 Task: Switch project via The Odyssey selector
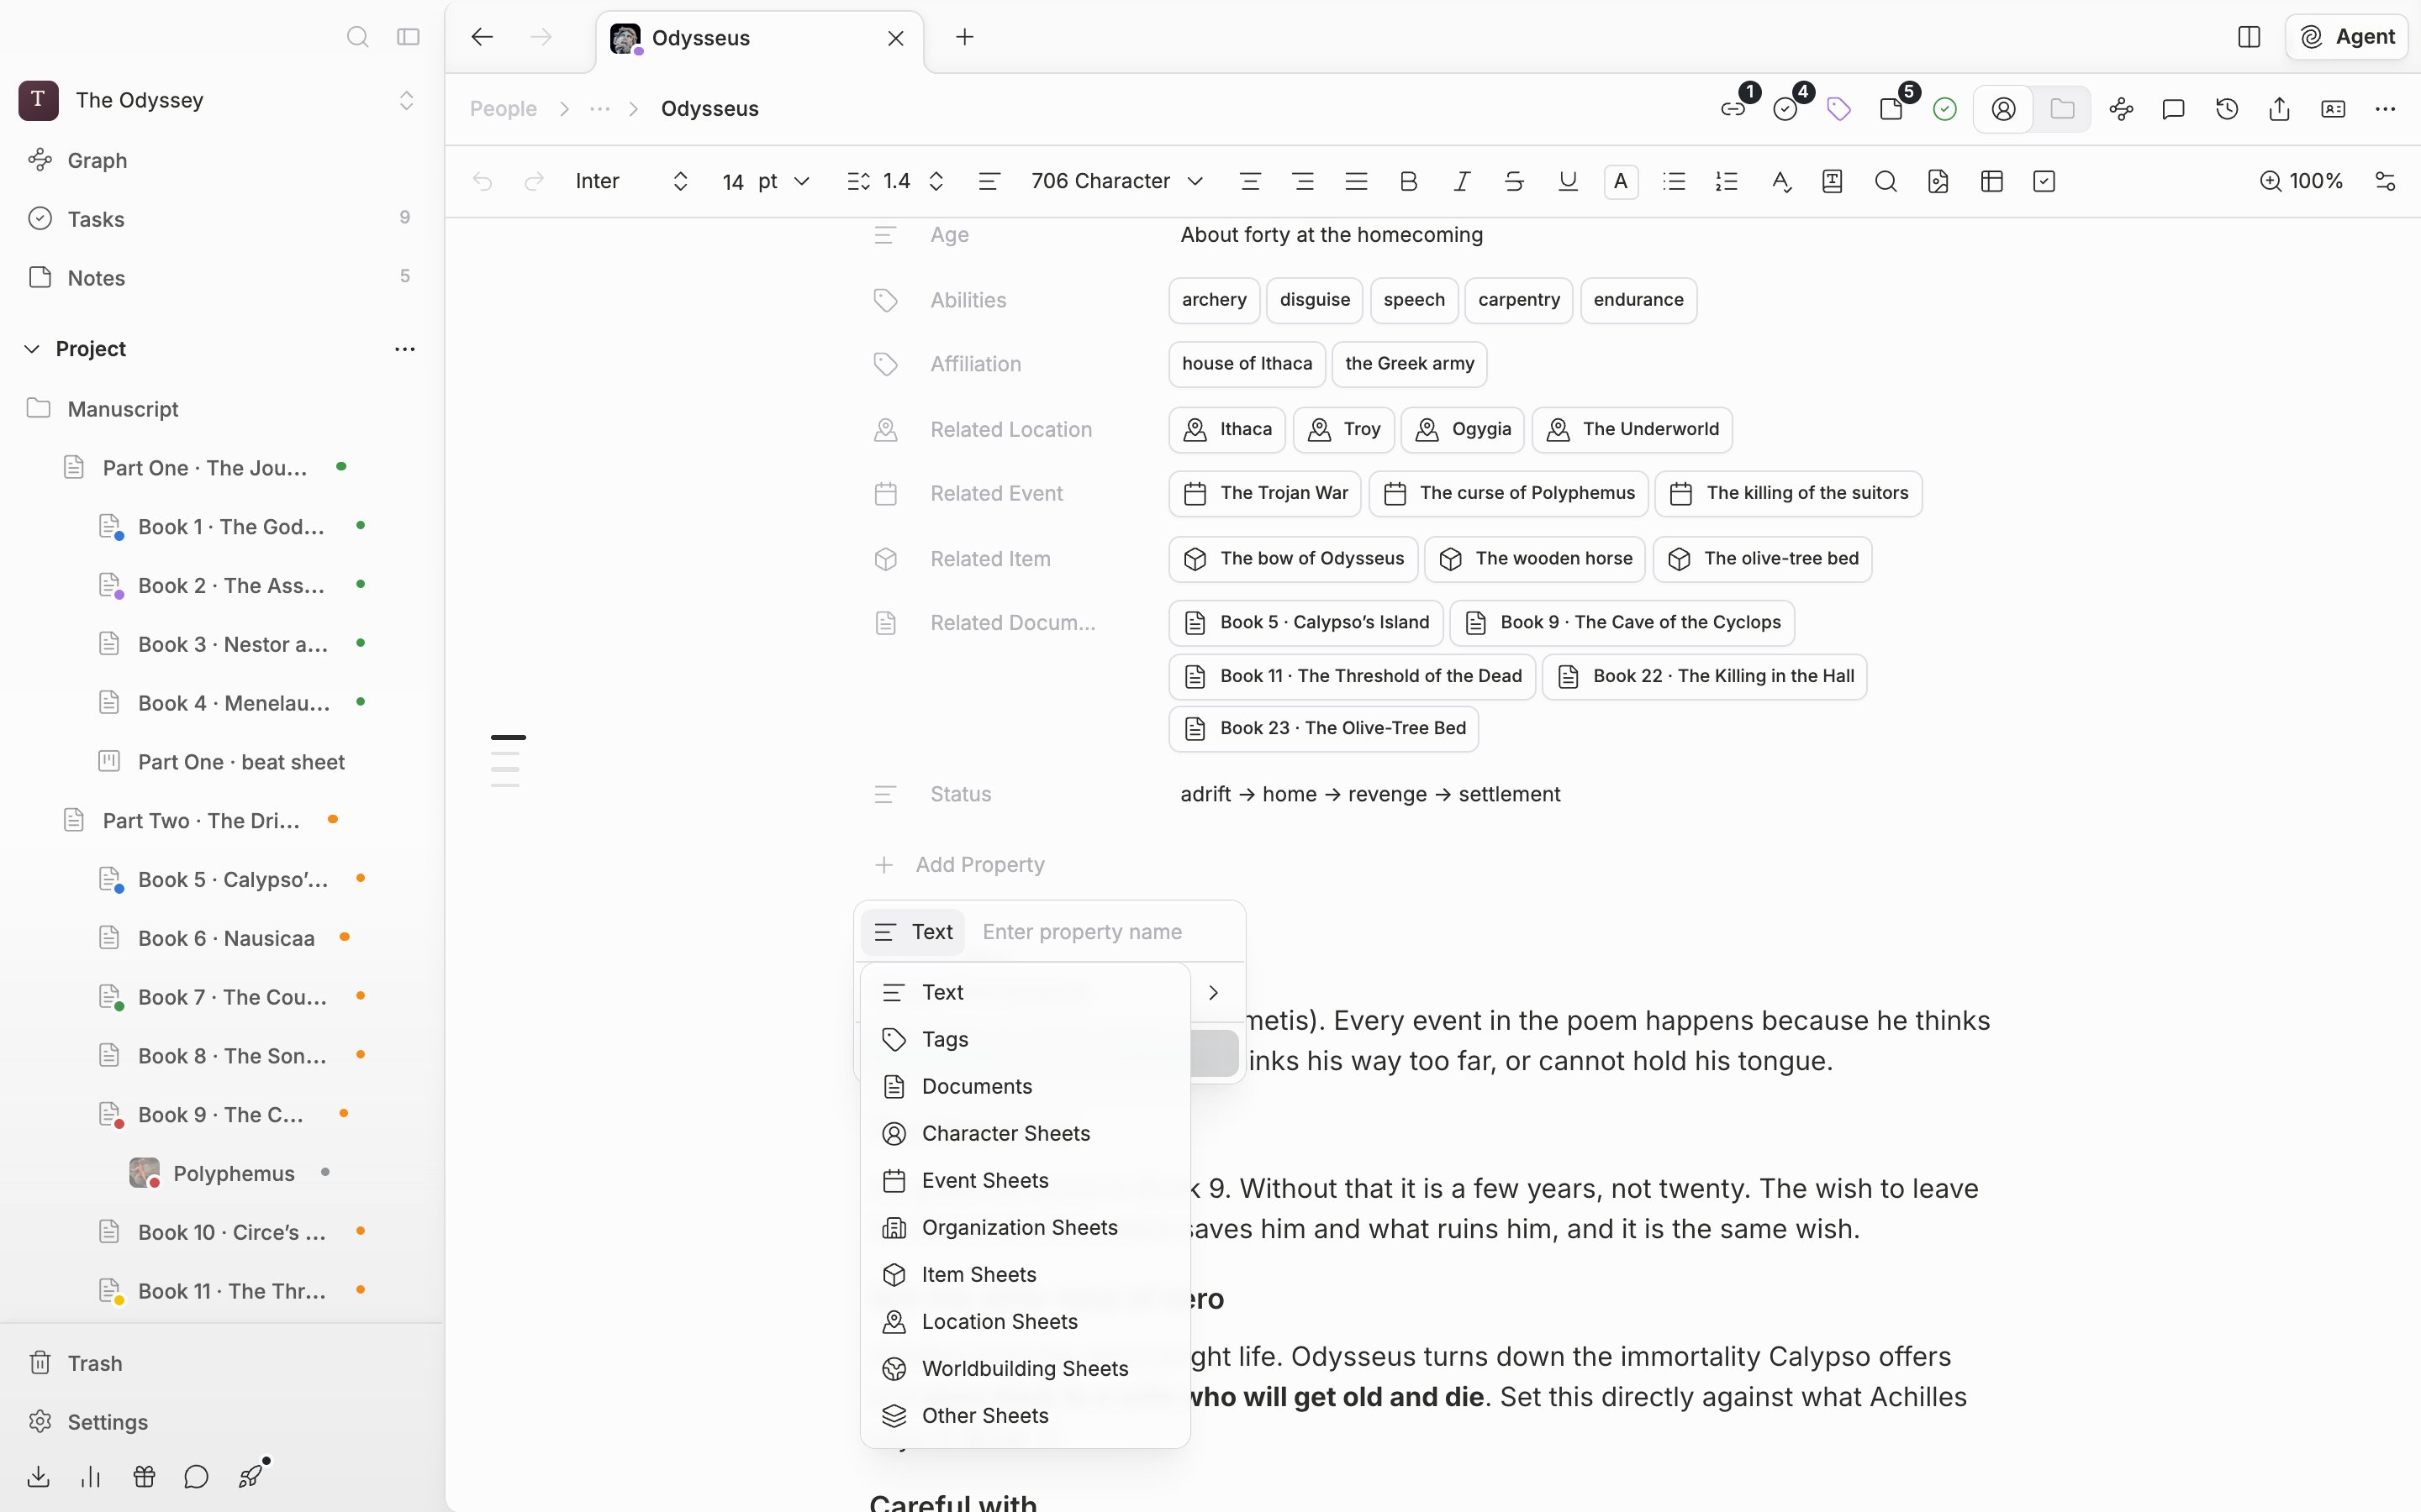tap(220, 100)
